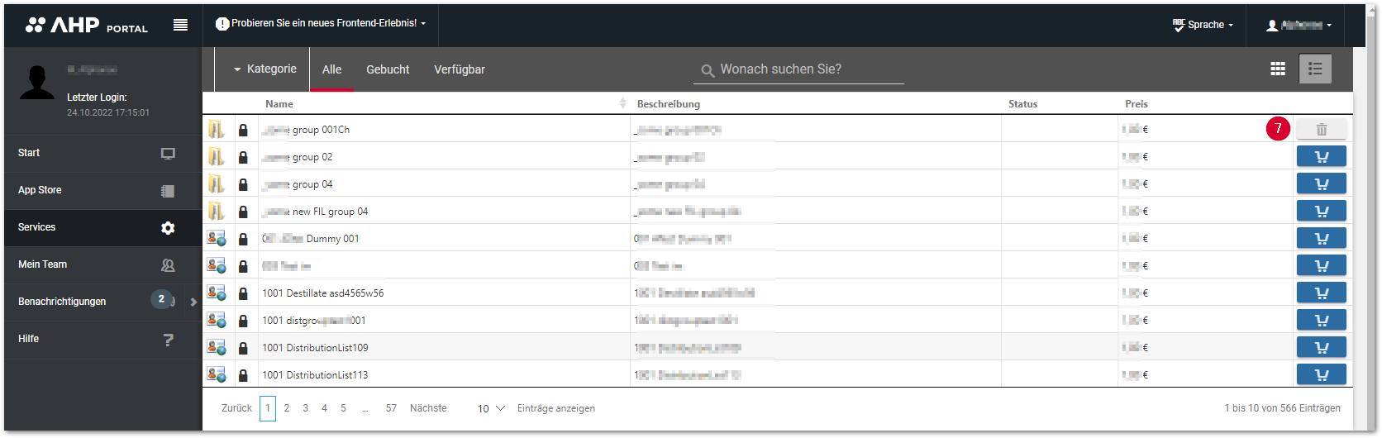Image resolution: width=1382 pixels, height=438 pixels.
Task: Expand the Benachrichtigungen arrow
Action: (x=193, y=302)
